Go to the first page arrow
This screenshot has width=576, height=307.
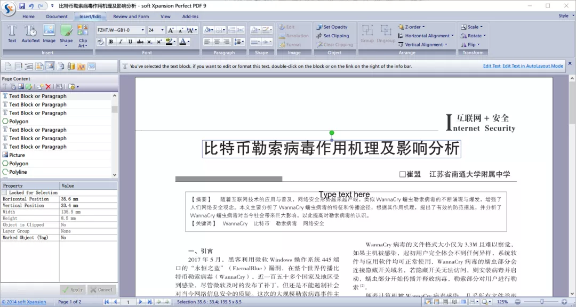(107, 302)
